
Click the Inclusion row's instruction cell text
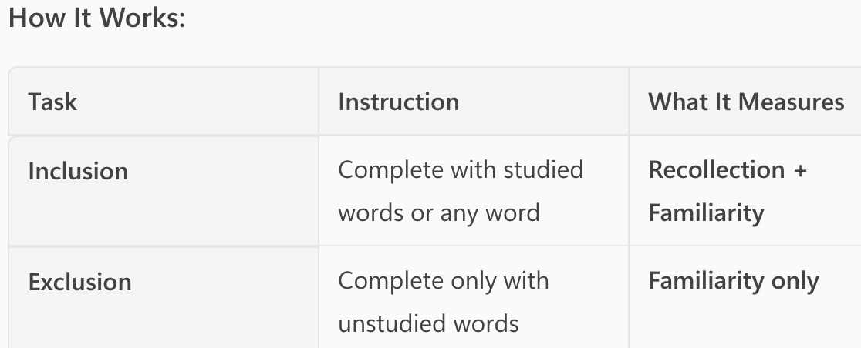(460, 191)
